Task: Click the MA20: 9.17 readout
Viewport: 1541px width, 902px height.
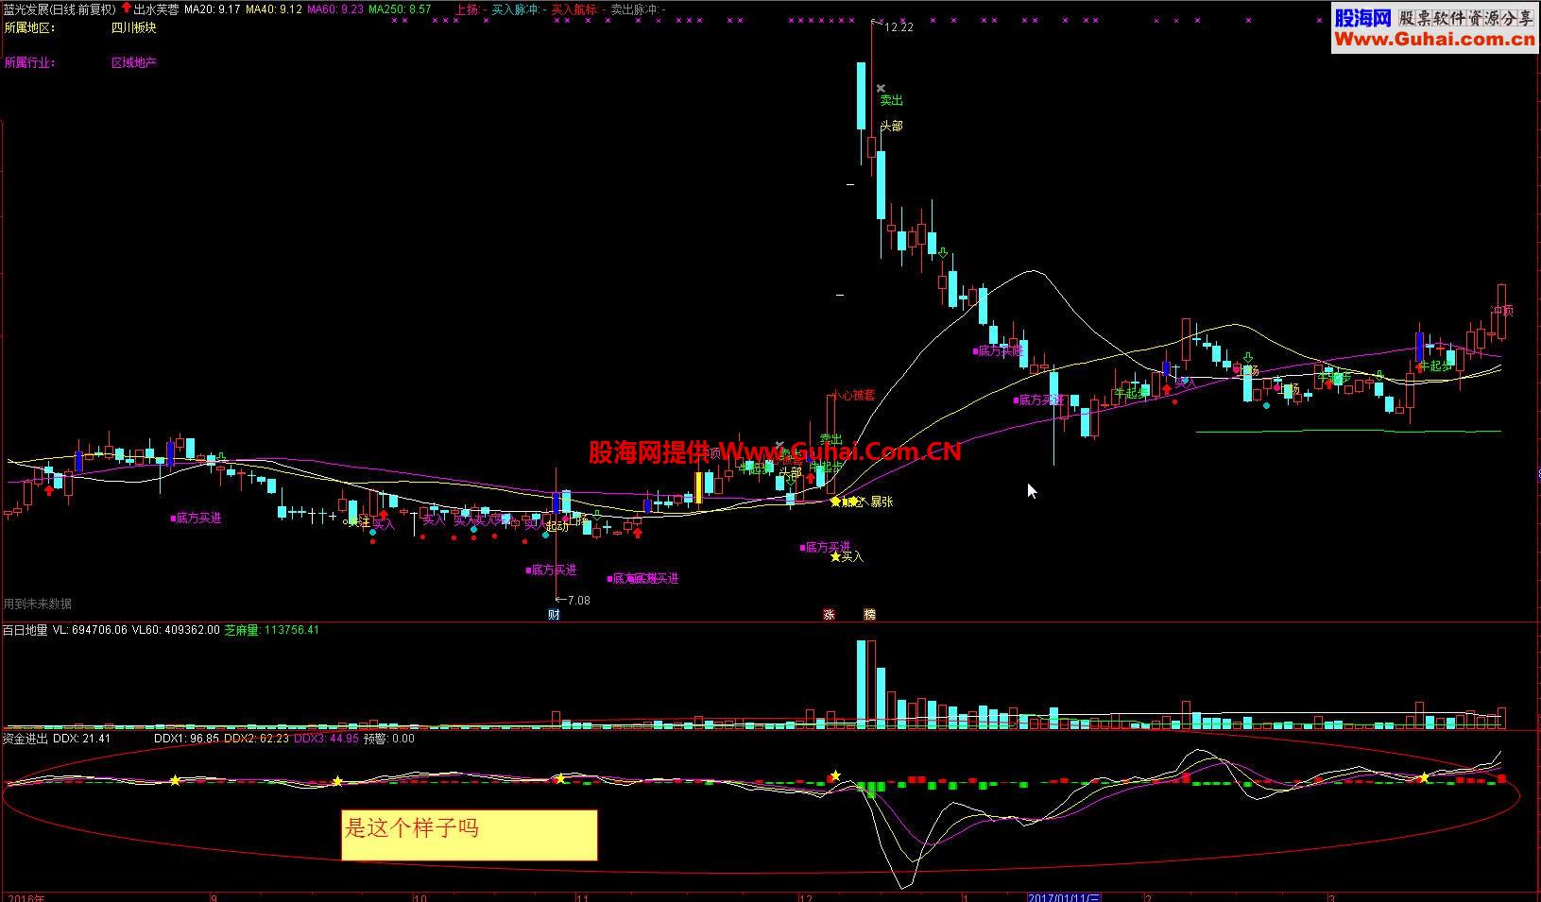Action: 212,9
